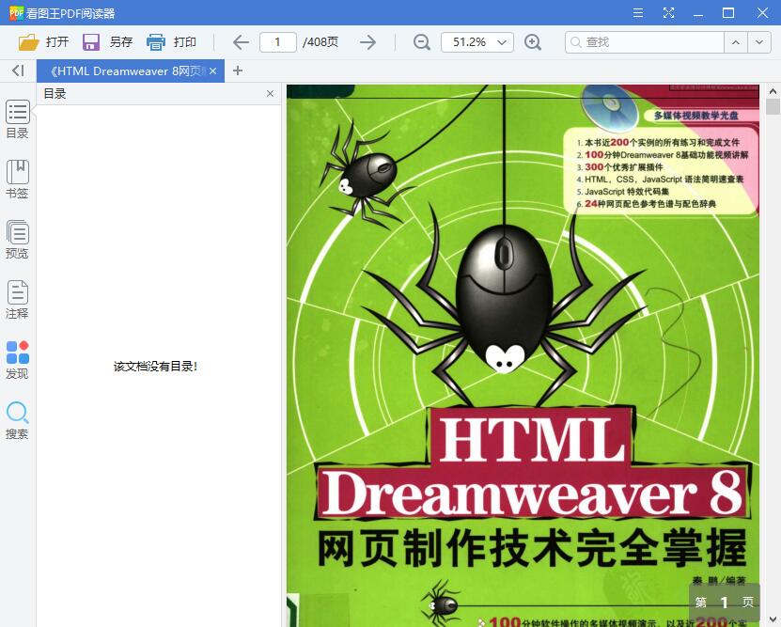Open the 预览 thumbnails sidebar

tap(18, 240)
